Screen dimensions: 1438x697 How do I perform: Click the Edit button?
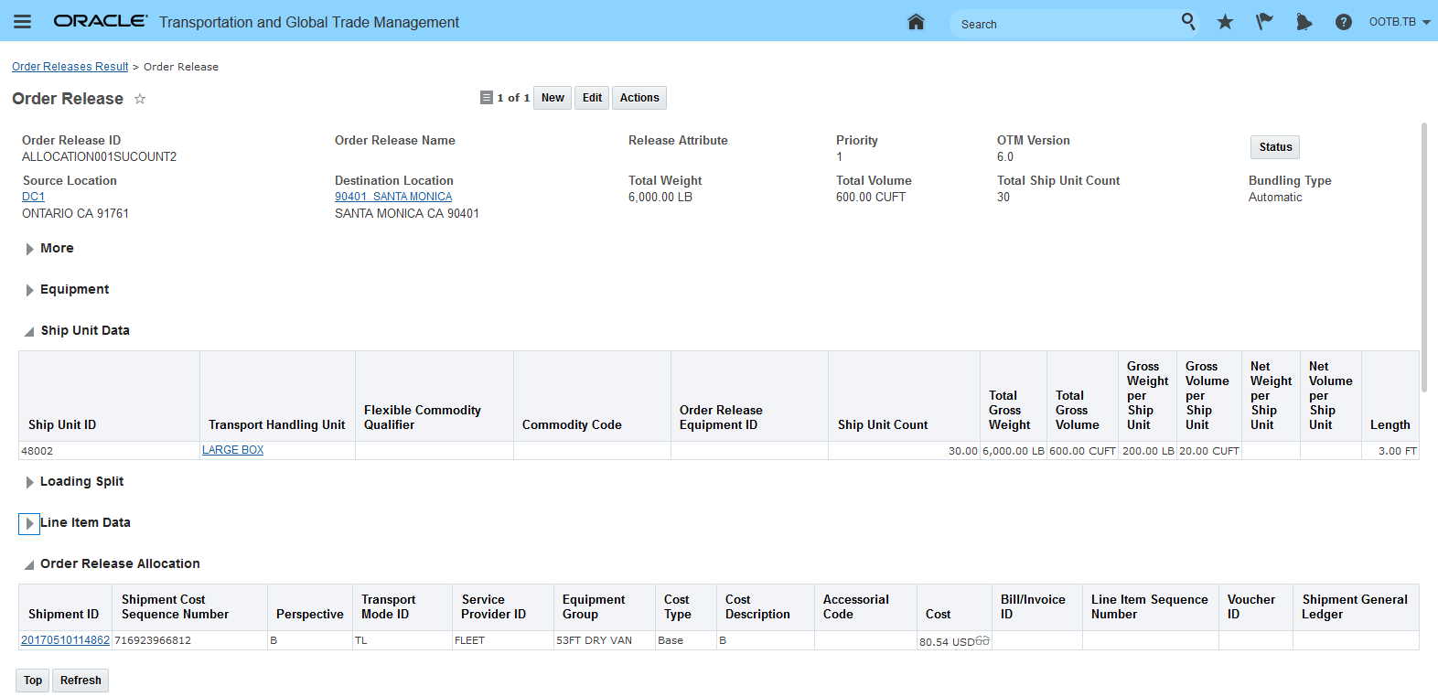(592, 98)
